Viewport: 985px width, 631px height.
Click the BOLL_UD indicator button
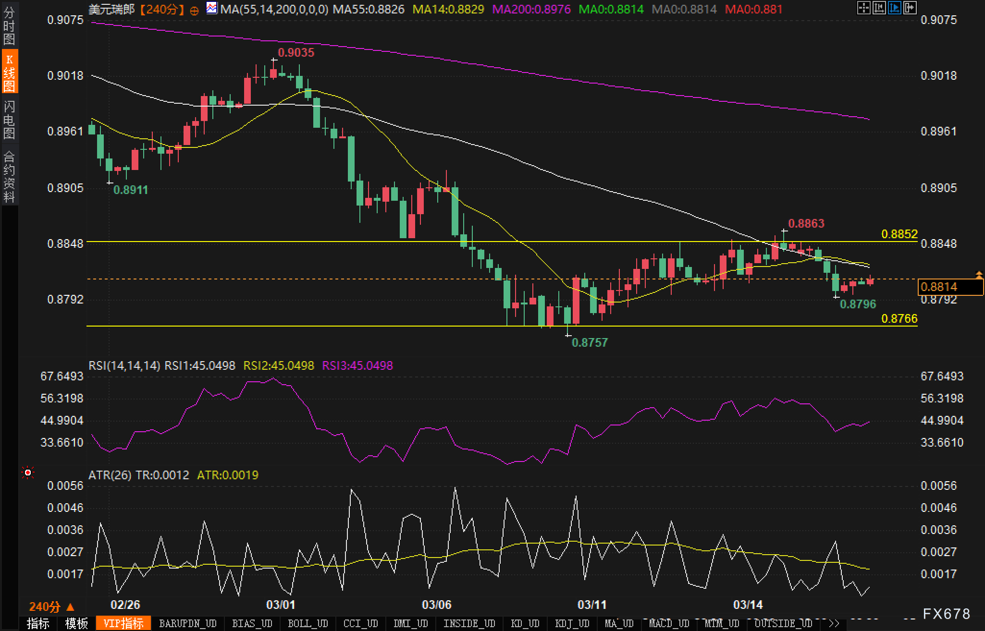pos(308,623)
